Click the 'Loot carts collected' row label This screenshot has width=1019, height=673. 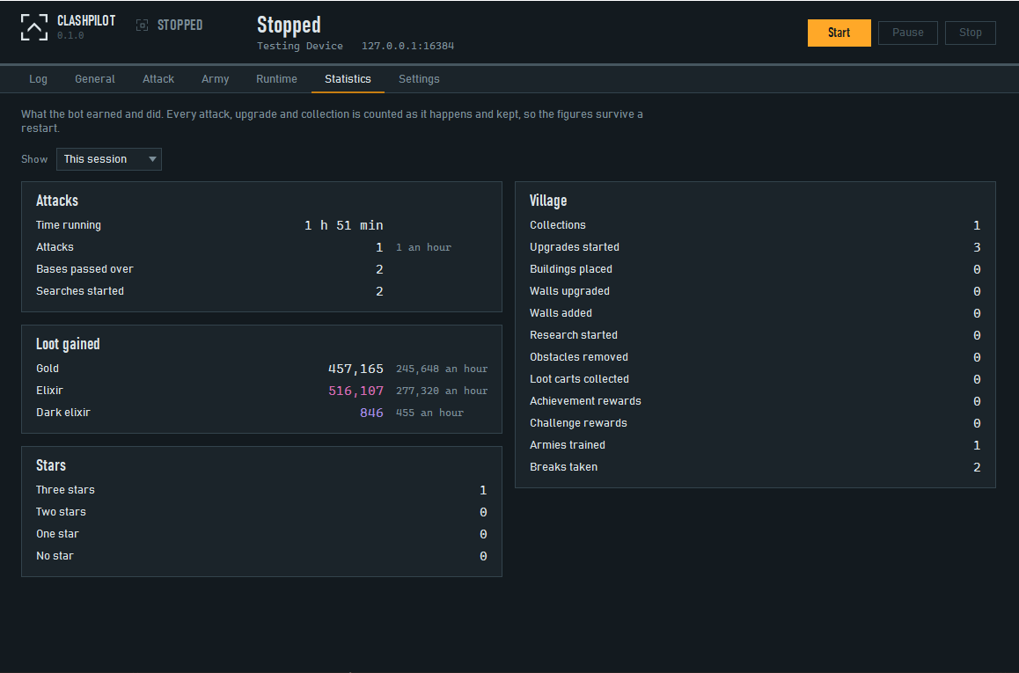579,379
